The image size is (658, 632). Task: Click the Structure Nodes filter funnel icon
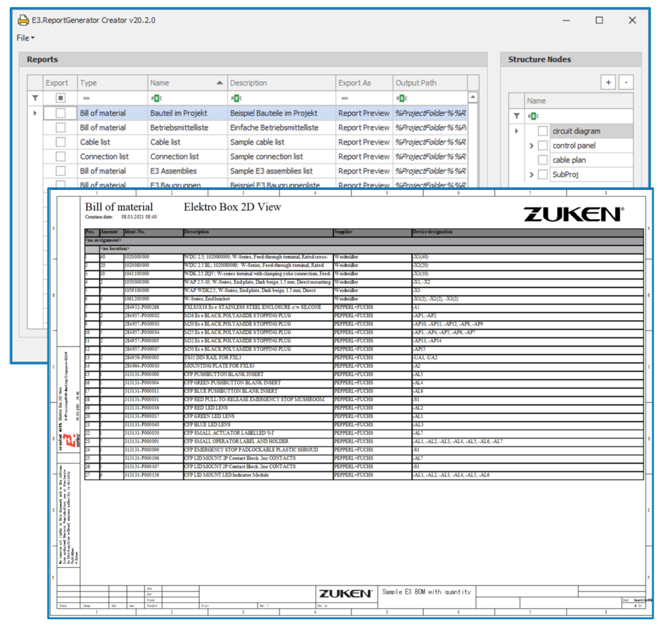pos(517,116)
